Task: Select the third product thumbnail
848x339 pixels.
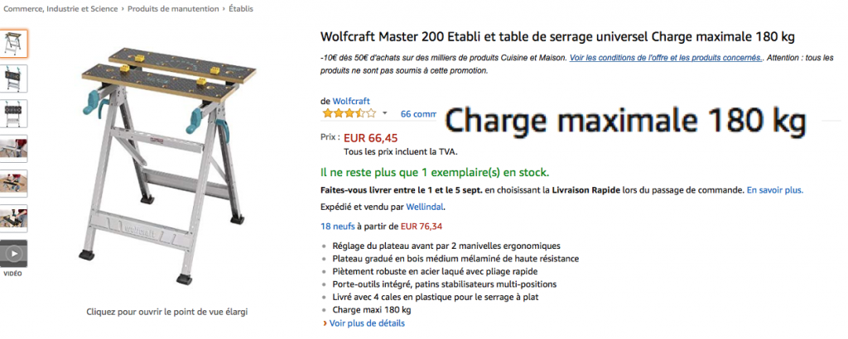Action: tap(13, 114)
